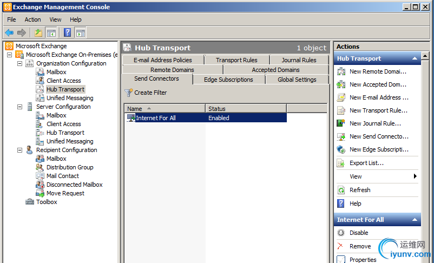
Task: Collapse the Organization Configuration node
Action: pyautogui.click(x=19, y=63)
